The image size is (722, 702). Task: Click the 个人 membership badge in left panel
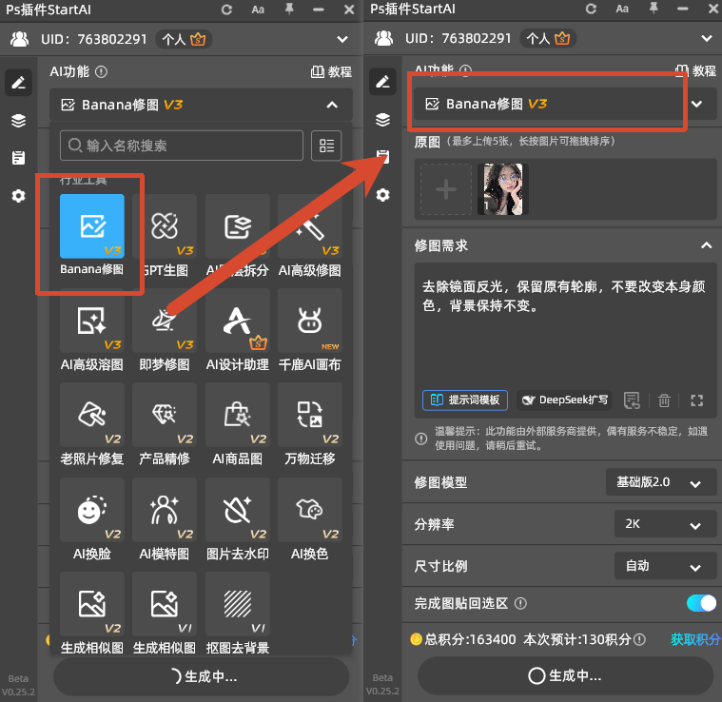coord(184,40)
